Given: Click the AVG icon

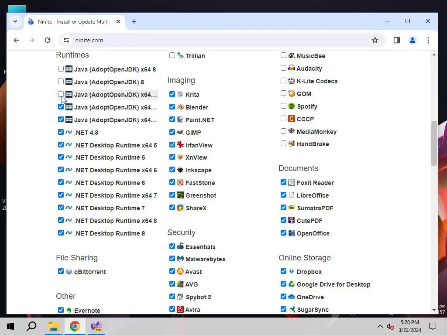Looking at the screenshot, I should (x=180, y=284).
